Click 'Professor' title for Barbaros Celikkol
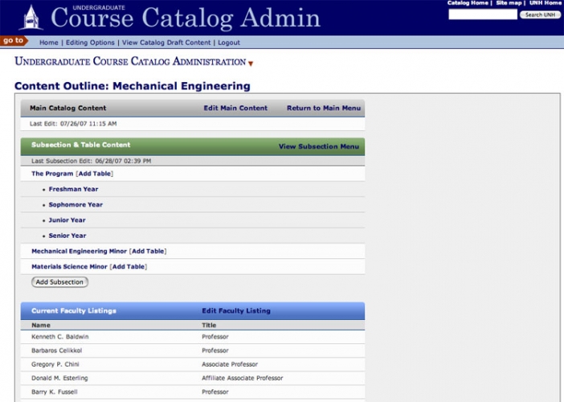Viewport: 564px width, 402px height. pyautogui.click(x=215, y=351)
